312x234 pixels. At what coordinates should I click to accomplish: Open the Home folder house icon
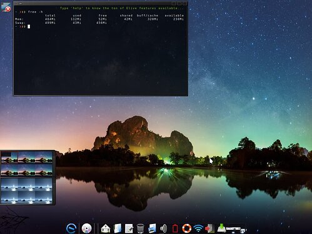[x=106, y=228]
